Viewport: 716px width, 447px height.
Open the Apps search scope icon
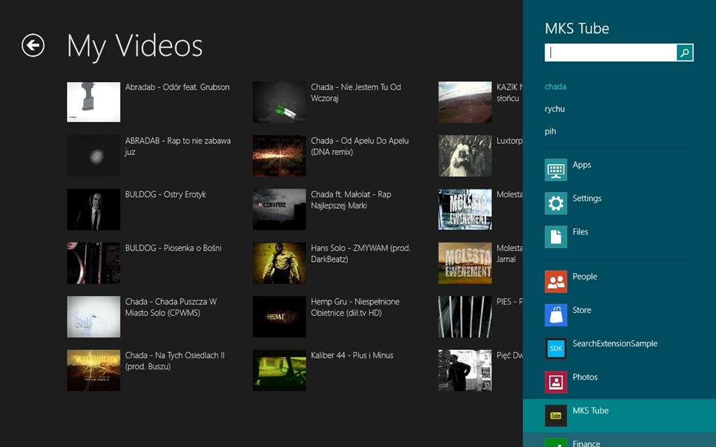click(556, 170)
